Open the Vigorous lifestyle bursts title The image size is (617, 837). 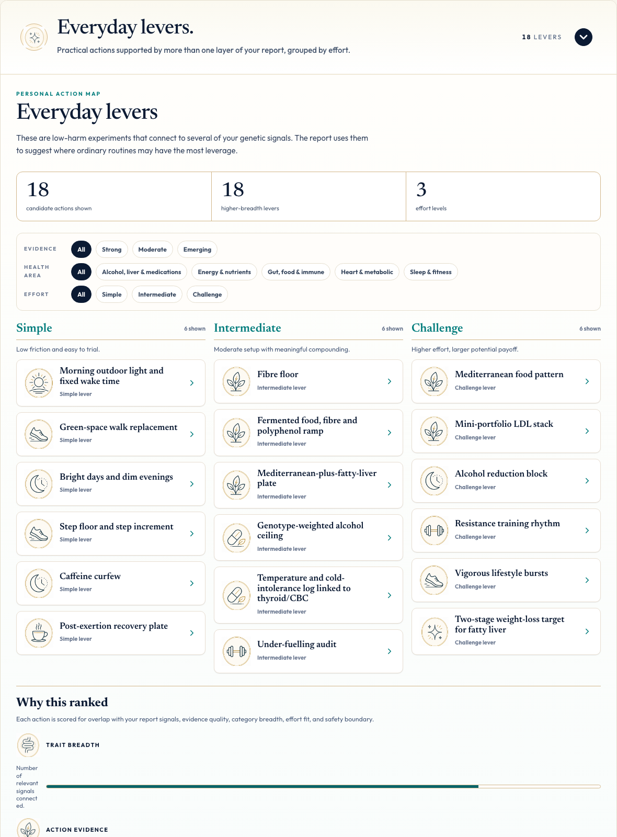(501, 573)
